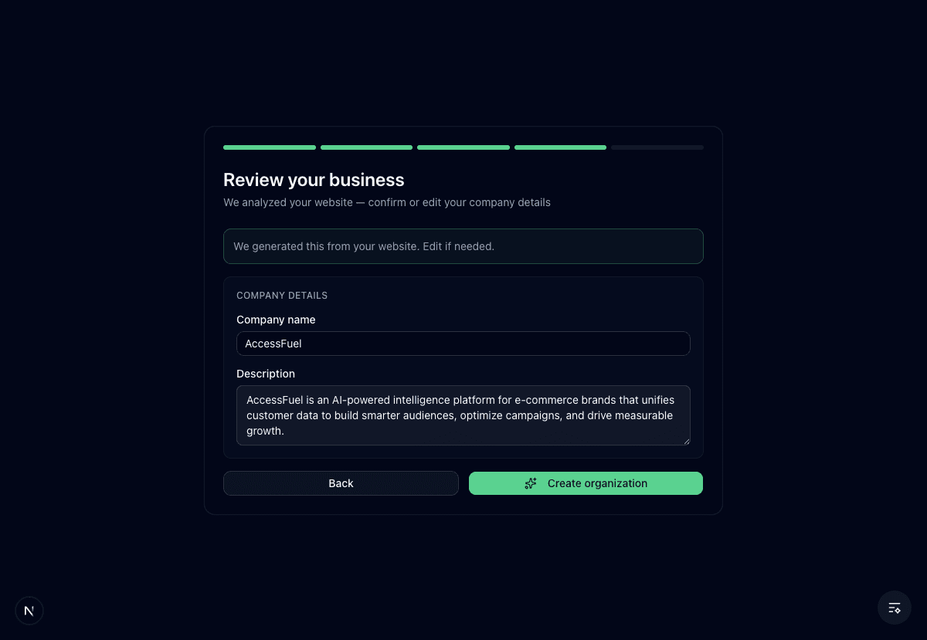927x640 pixels.
Task: Click the gray unfinished fifth progress segment
Action: (657, 147)
